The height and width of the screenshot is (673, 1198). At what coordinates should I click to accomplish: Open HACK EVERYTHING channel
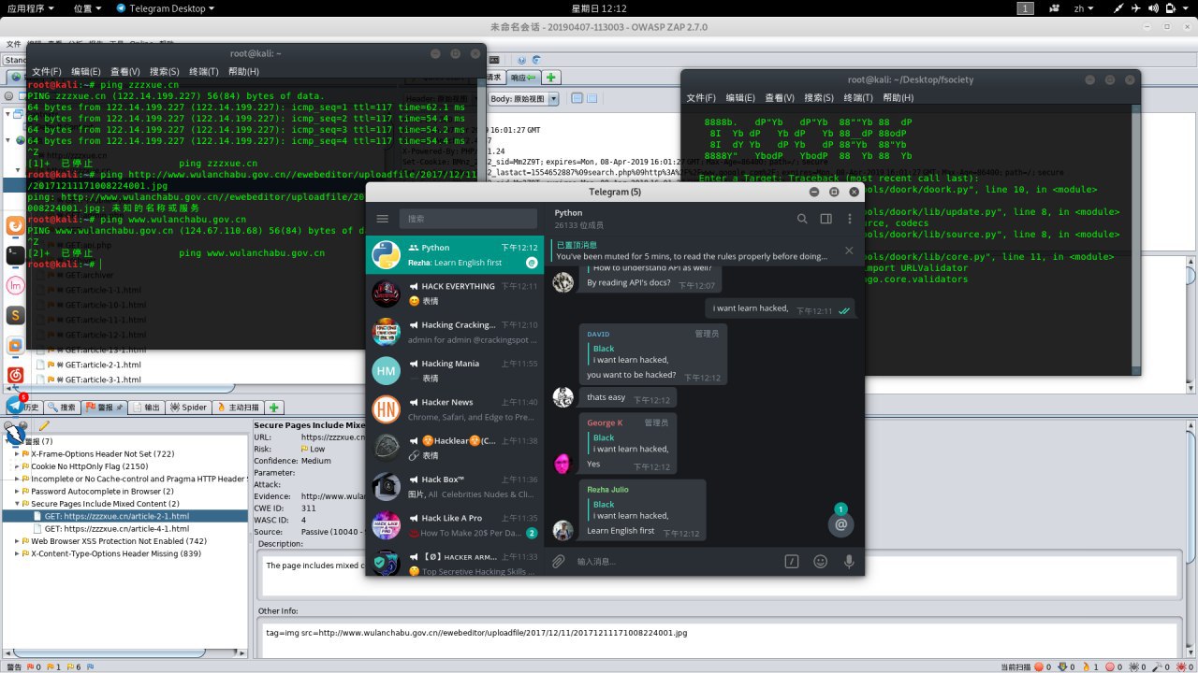(x=454, y=294)
